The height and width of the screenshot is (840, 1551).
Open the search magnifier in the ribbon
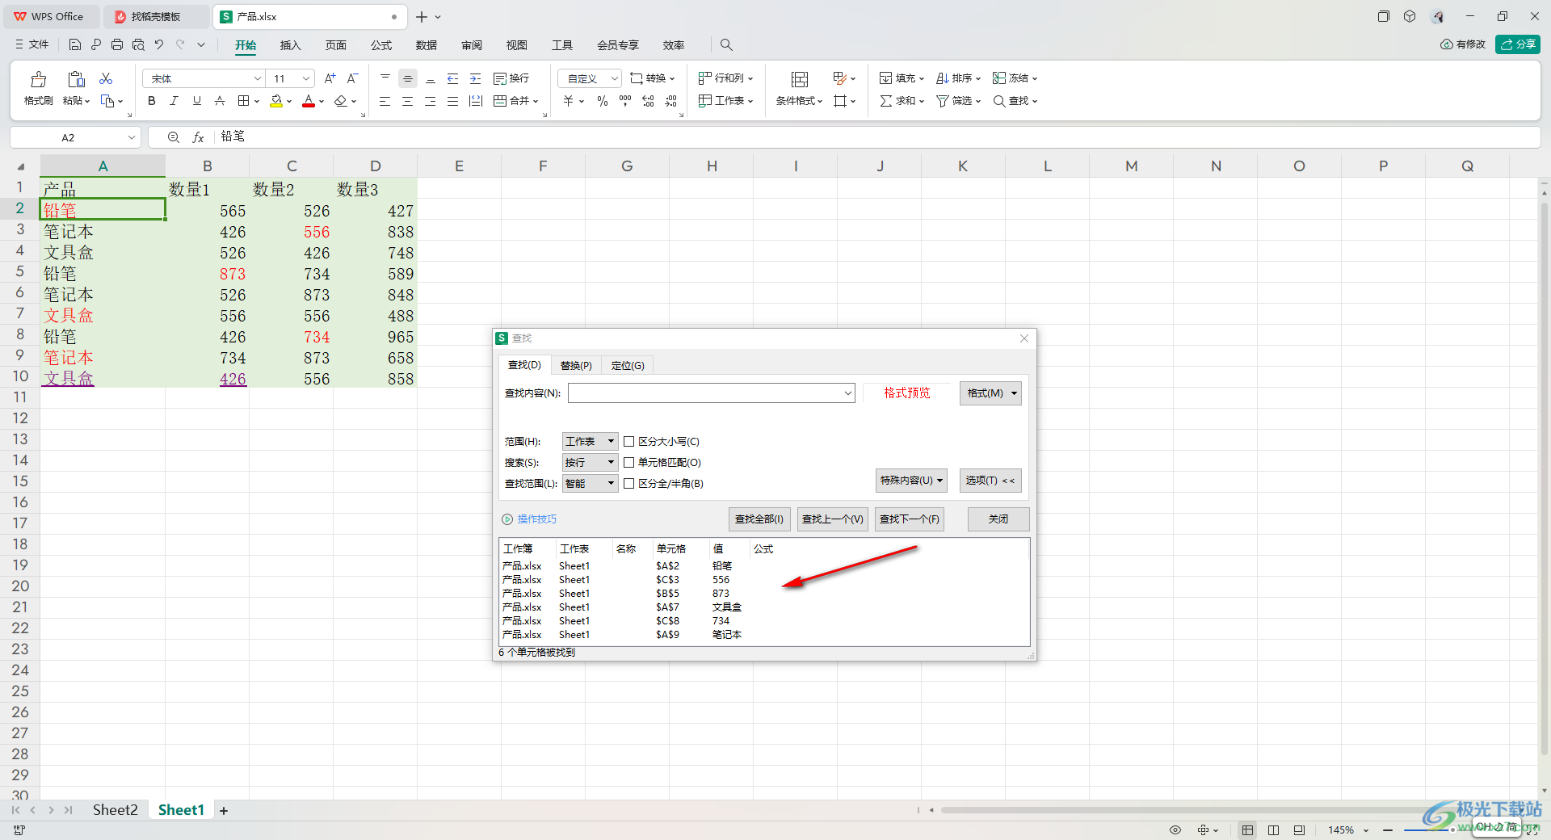pos(726,44)
